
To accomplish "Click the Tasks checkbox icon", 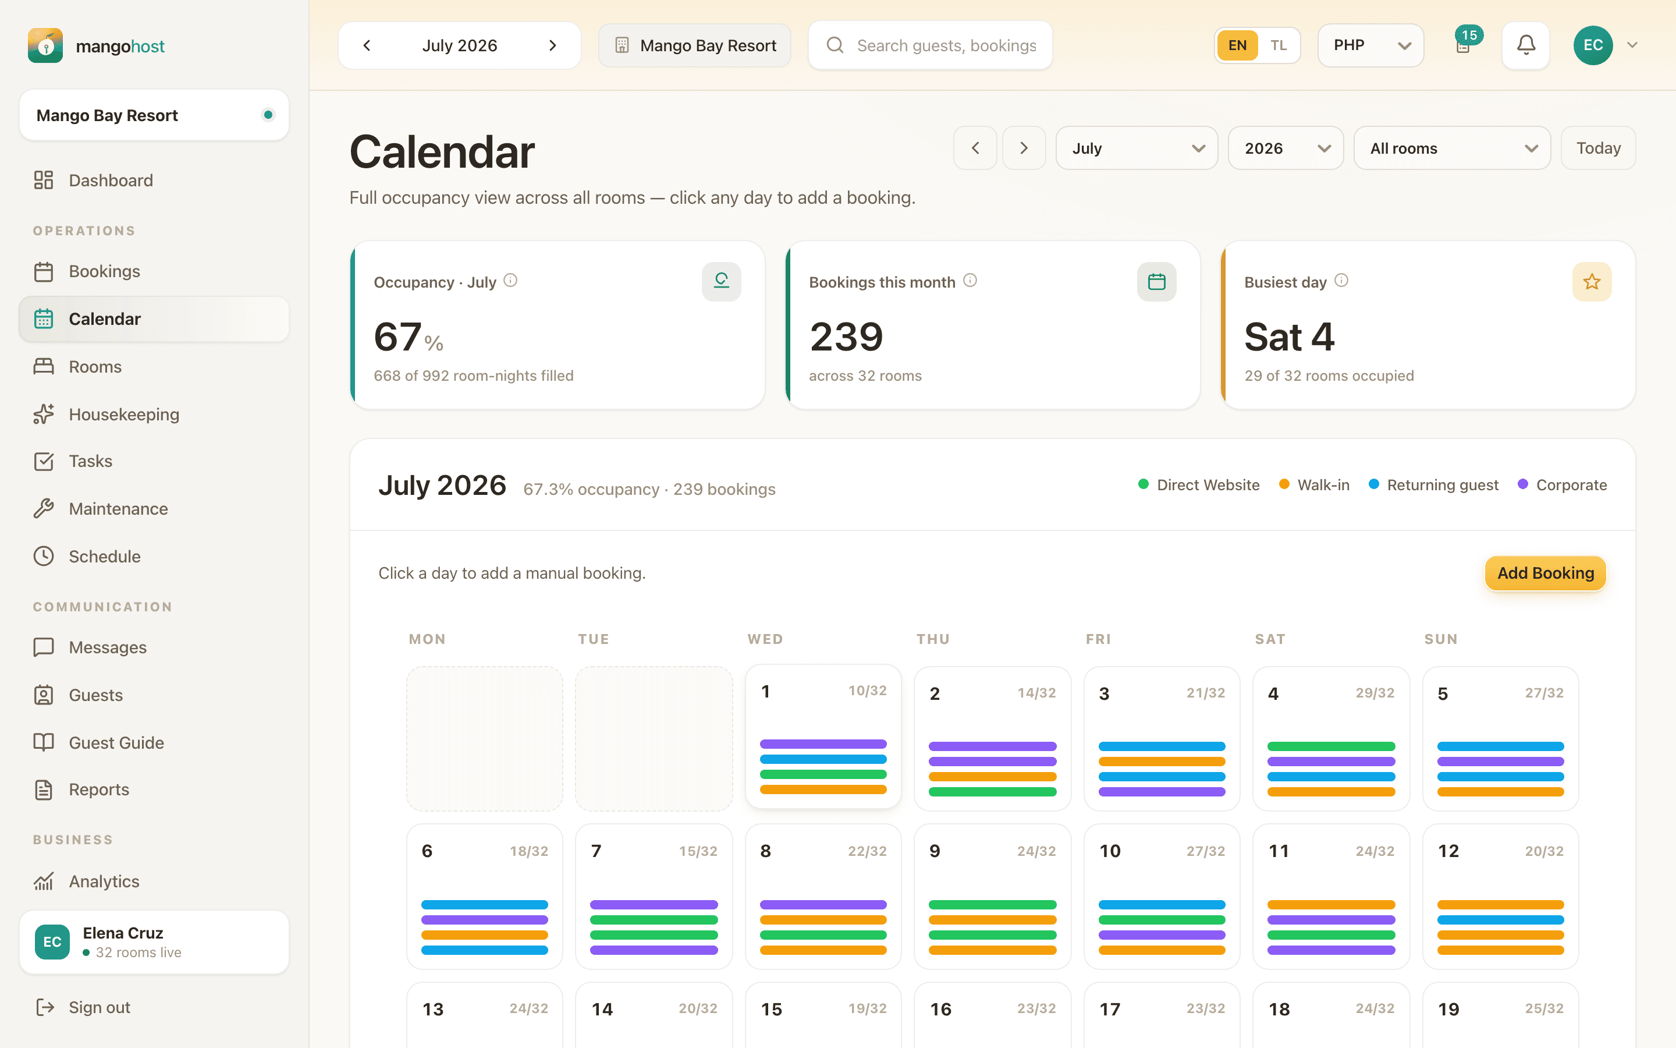I will coord(44,462).
